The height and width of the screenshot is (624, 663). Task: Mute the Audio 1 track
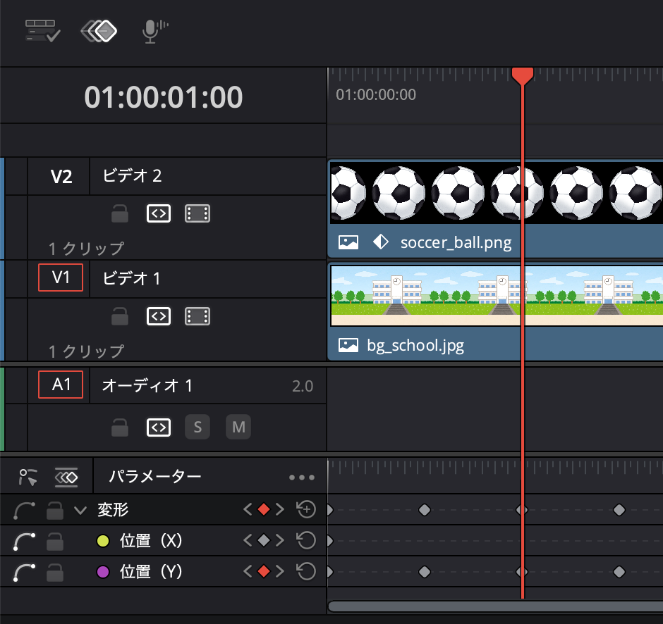238,427
